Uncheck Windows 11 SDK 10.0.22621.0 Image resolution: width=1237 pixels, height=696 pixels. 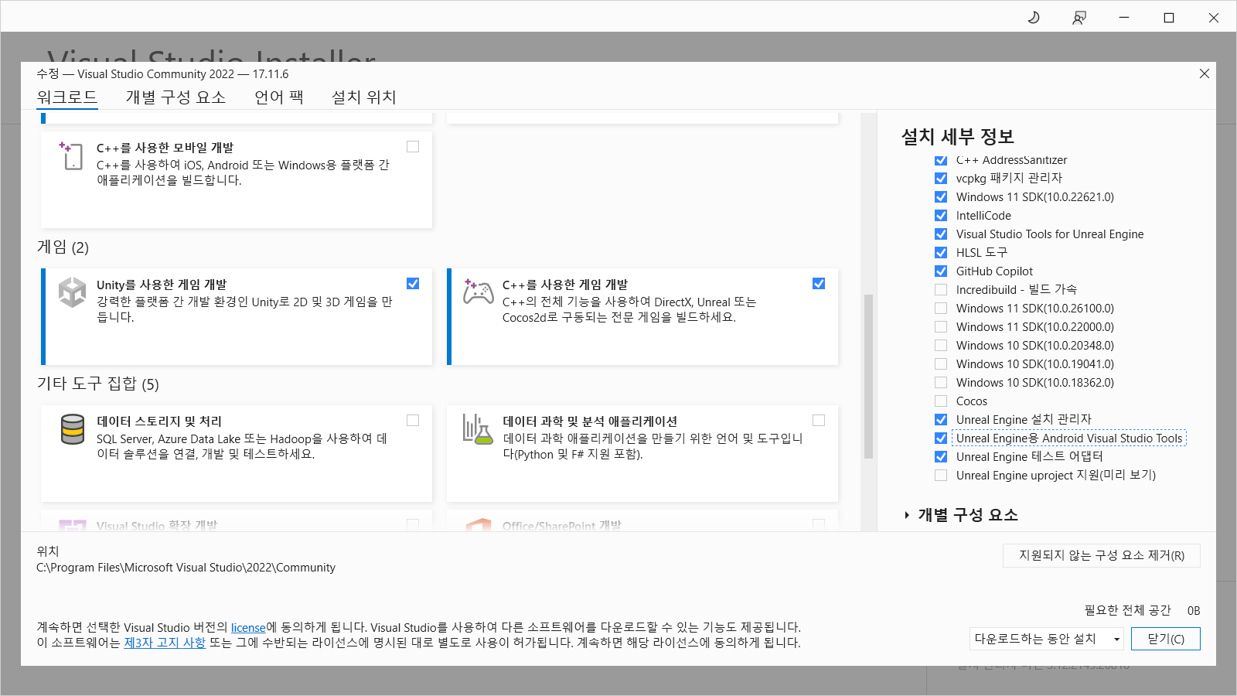[x=941, y=197]
